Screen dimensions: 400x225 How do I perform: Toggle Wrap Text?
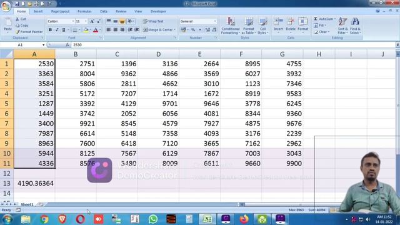click(x=153, y=21)
